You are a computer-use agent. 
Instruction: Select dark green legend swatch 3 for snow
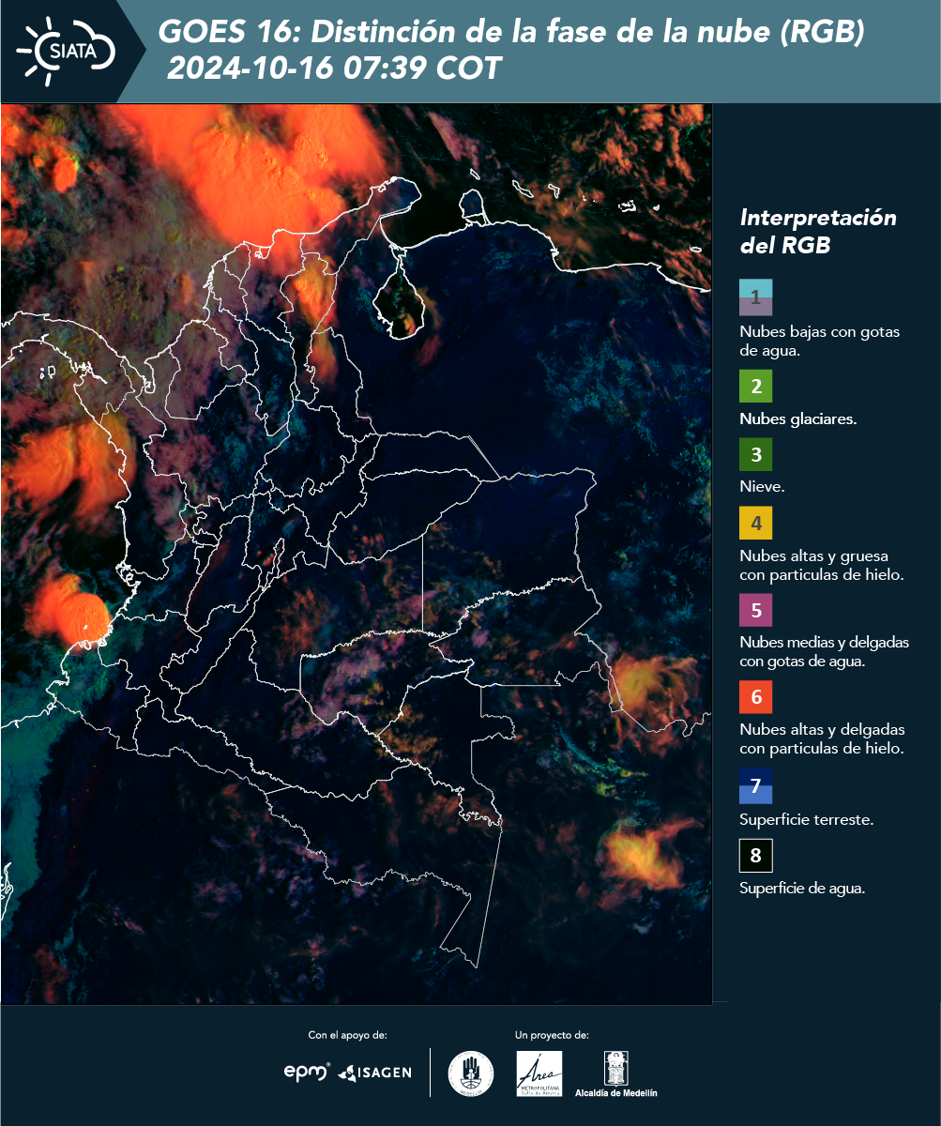tap(756, 455)
